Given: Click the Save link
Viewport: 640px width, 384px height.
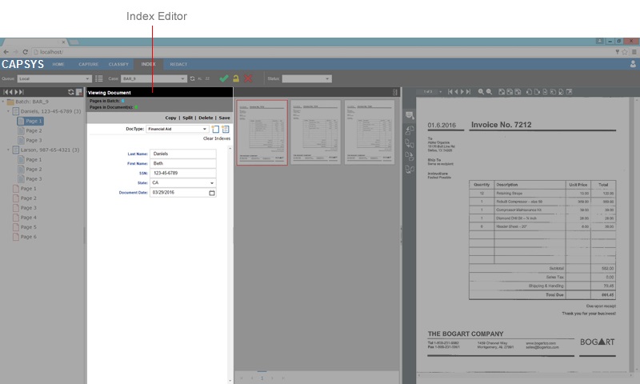Looking at the screenshot, I should 224,118.
